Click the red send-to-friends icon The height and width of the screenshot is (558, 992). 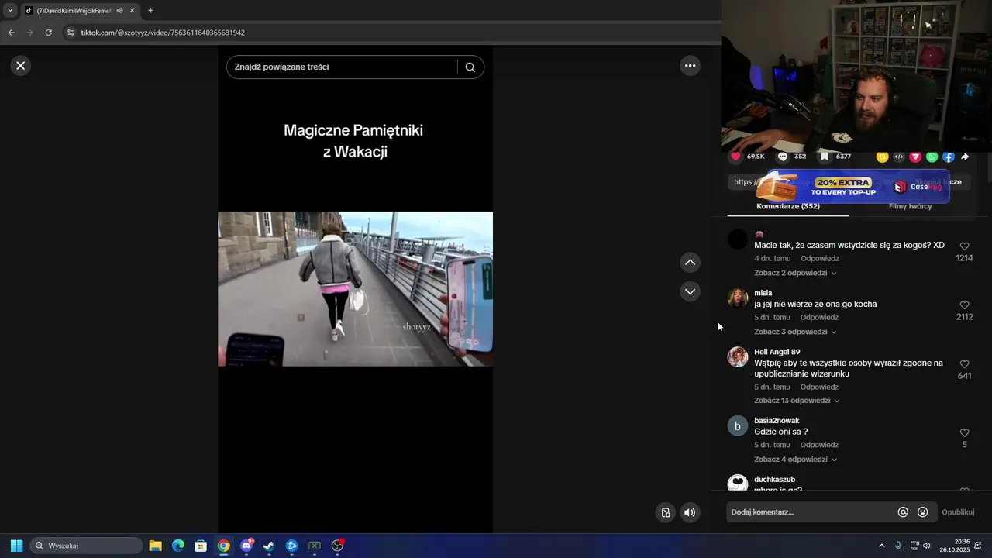[x=915, y=157]
